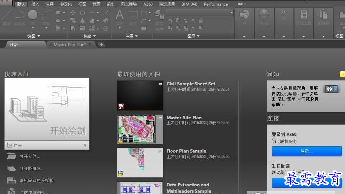The image size is (345, 194).
Task: Click 打开文件... link
Action: [30, 157]
